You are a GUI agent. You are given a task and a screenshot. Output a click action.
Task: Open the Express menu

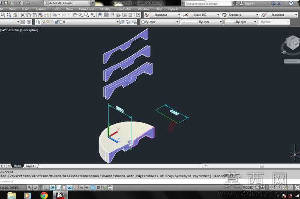[x=173, y=9]
